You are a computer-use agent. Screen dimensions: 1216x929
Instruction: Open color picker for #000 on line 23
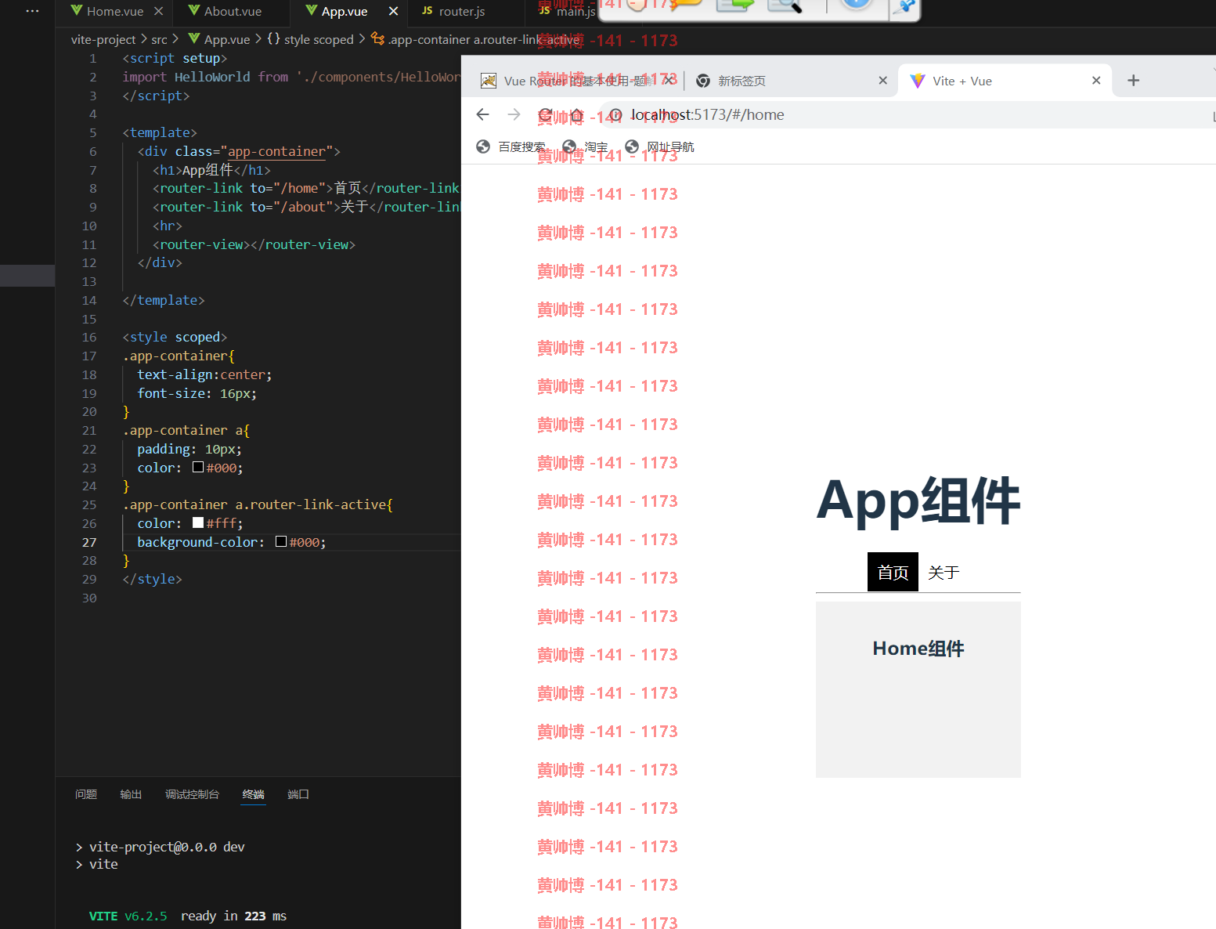[198, 467]
